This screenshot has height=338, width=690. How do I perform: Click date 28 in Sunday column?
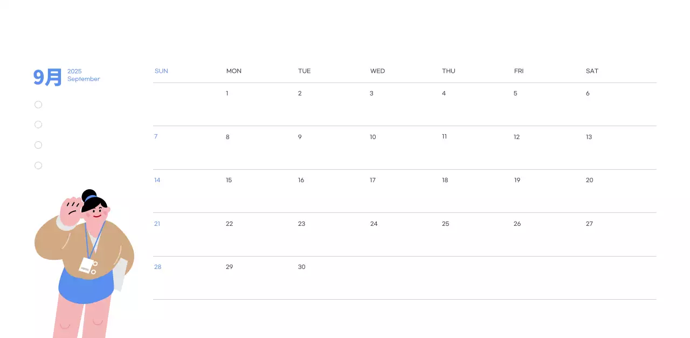[157, 267]
